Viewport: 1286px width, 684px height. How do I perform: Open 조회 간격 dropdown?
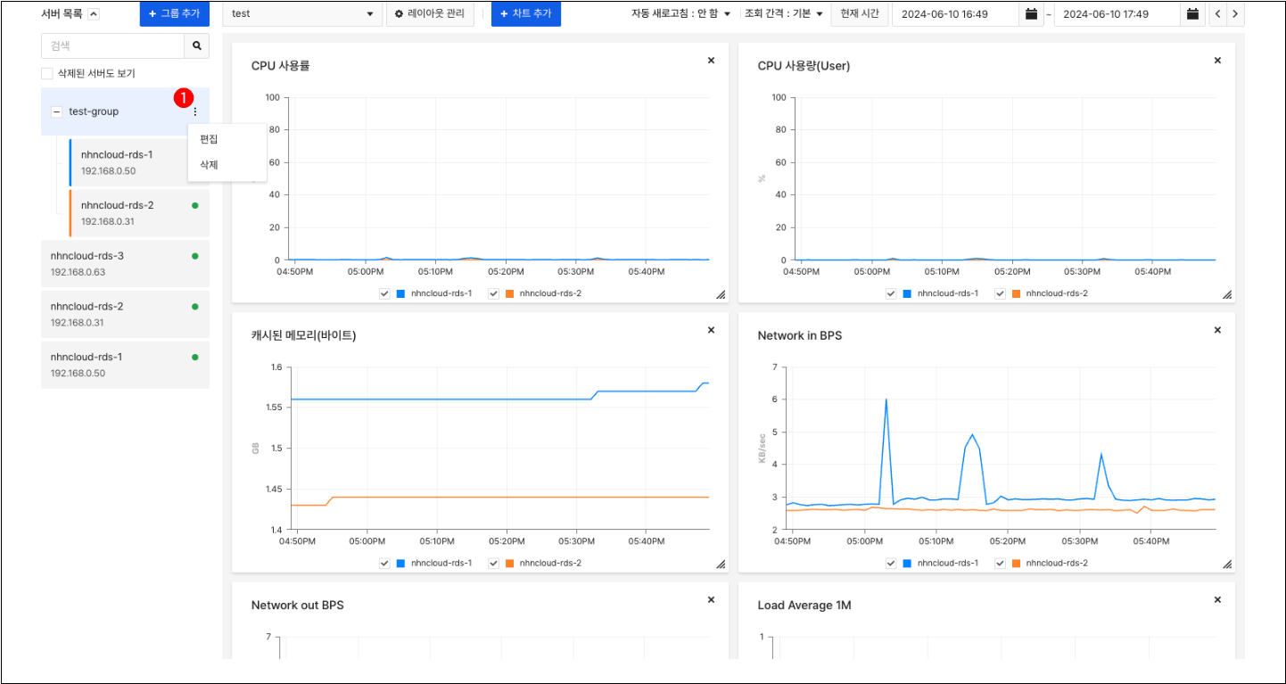784,14
